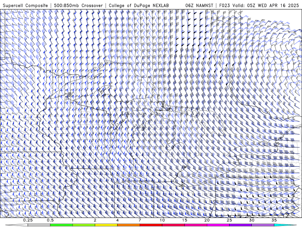Select the 0.25 value on the color scale
The height and width of the screenshot is (227, 302).
[28, 220]
